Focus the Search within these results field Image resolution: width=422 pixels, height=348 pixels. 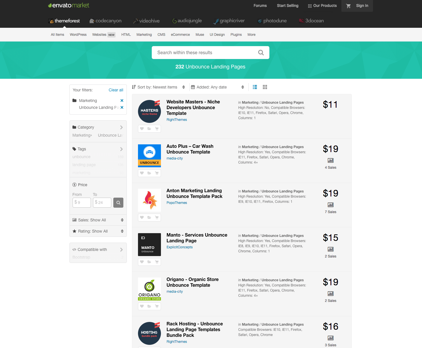click(210, 53)
